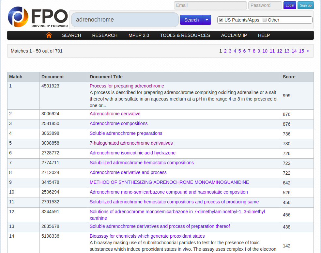The height and width of the screenshot is (253, 321).
Task: Select document number 2581850
Action: pyautogui.click(x=50, y=123)
